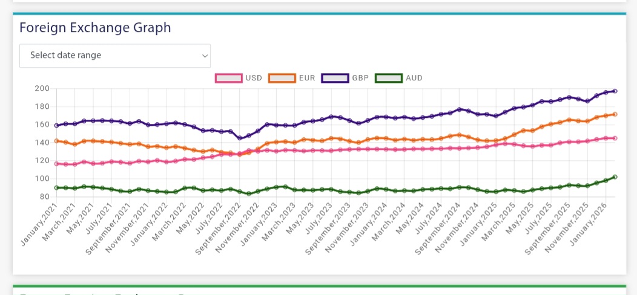Select the rightmost USD data point
637x295 pixels.
[615, 138]
